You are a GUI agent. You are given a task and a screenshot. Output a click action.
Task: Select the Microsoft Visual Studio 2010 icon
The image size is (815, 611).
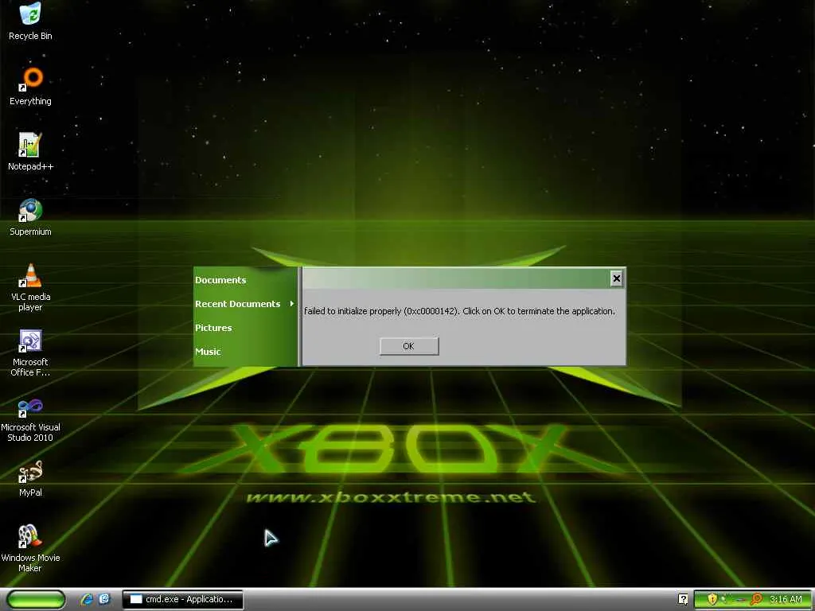pos(31,418)
